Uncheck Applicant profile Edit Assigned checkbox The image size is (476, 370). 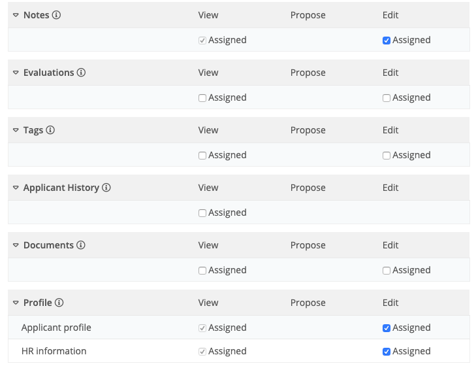click(387, 328)
